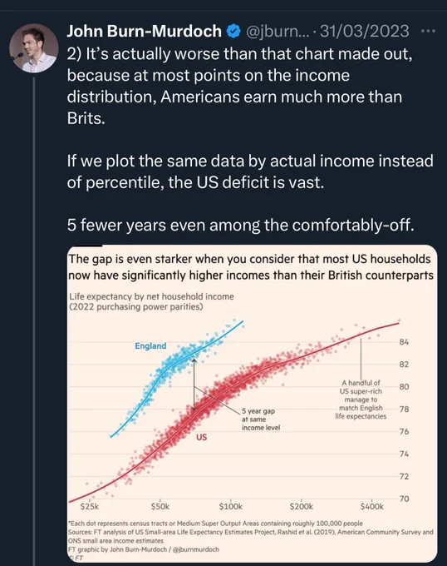The image size is (447, 566).
Task: Click the red US series label
Action: click(201, 437)
